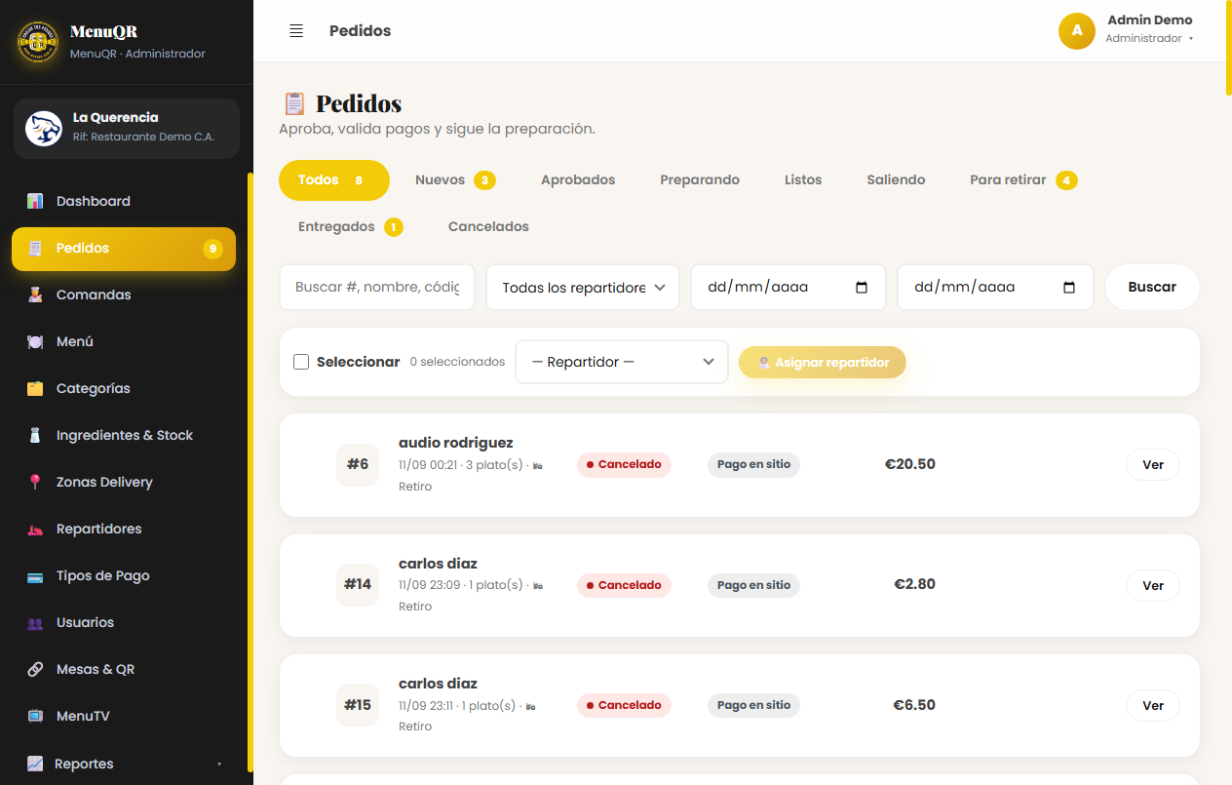Click the Reportes chart icon

pyautogui.click(x=35, y=764)
